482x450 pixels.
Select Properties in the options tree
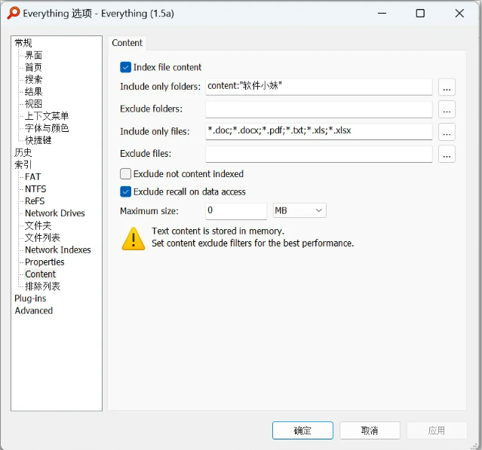[45, 262]
